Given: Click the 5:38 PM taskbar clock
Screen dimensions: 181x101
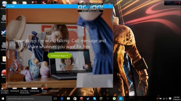Looking at the screenshot, I should pyautogui.click(x=176, y=98).
